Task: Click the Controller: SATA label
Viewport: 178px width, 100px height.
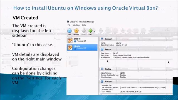Action: (x=107, y=89)
